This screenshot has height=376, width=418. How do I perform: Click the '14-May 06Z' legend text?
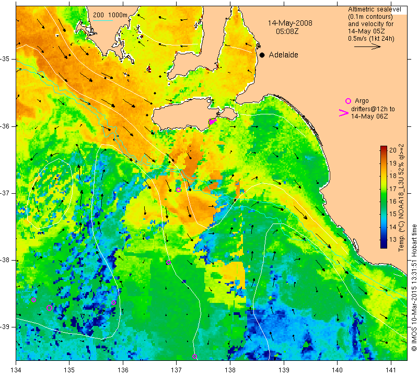(369, 116)
